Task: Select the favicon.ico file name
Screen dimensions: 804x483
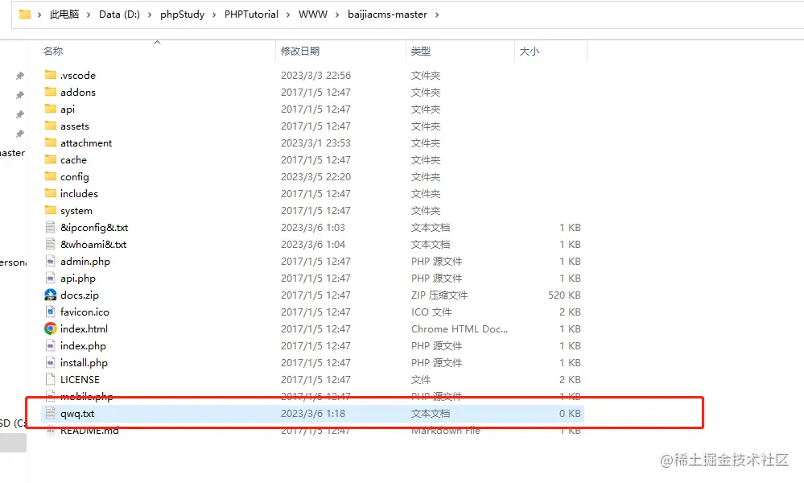Action: click(85, 312)
